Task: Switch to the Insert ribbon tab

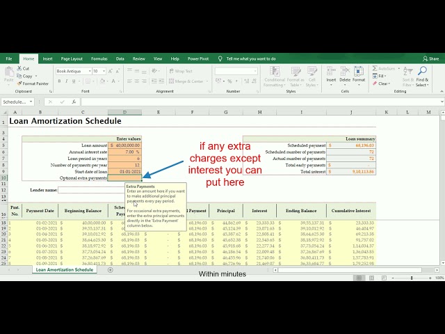Action: point(47,58)
